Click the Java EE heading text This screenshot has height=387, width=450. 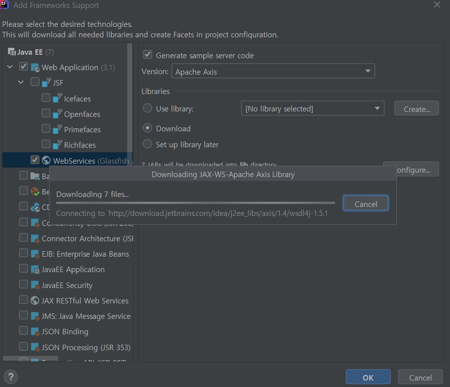pos(30,52)
